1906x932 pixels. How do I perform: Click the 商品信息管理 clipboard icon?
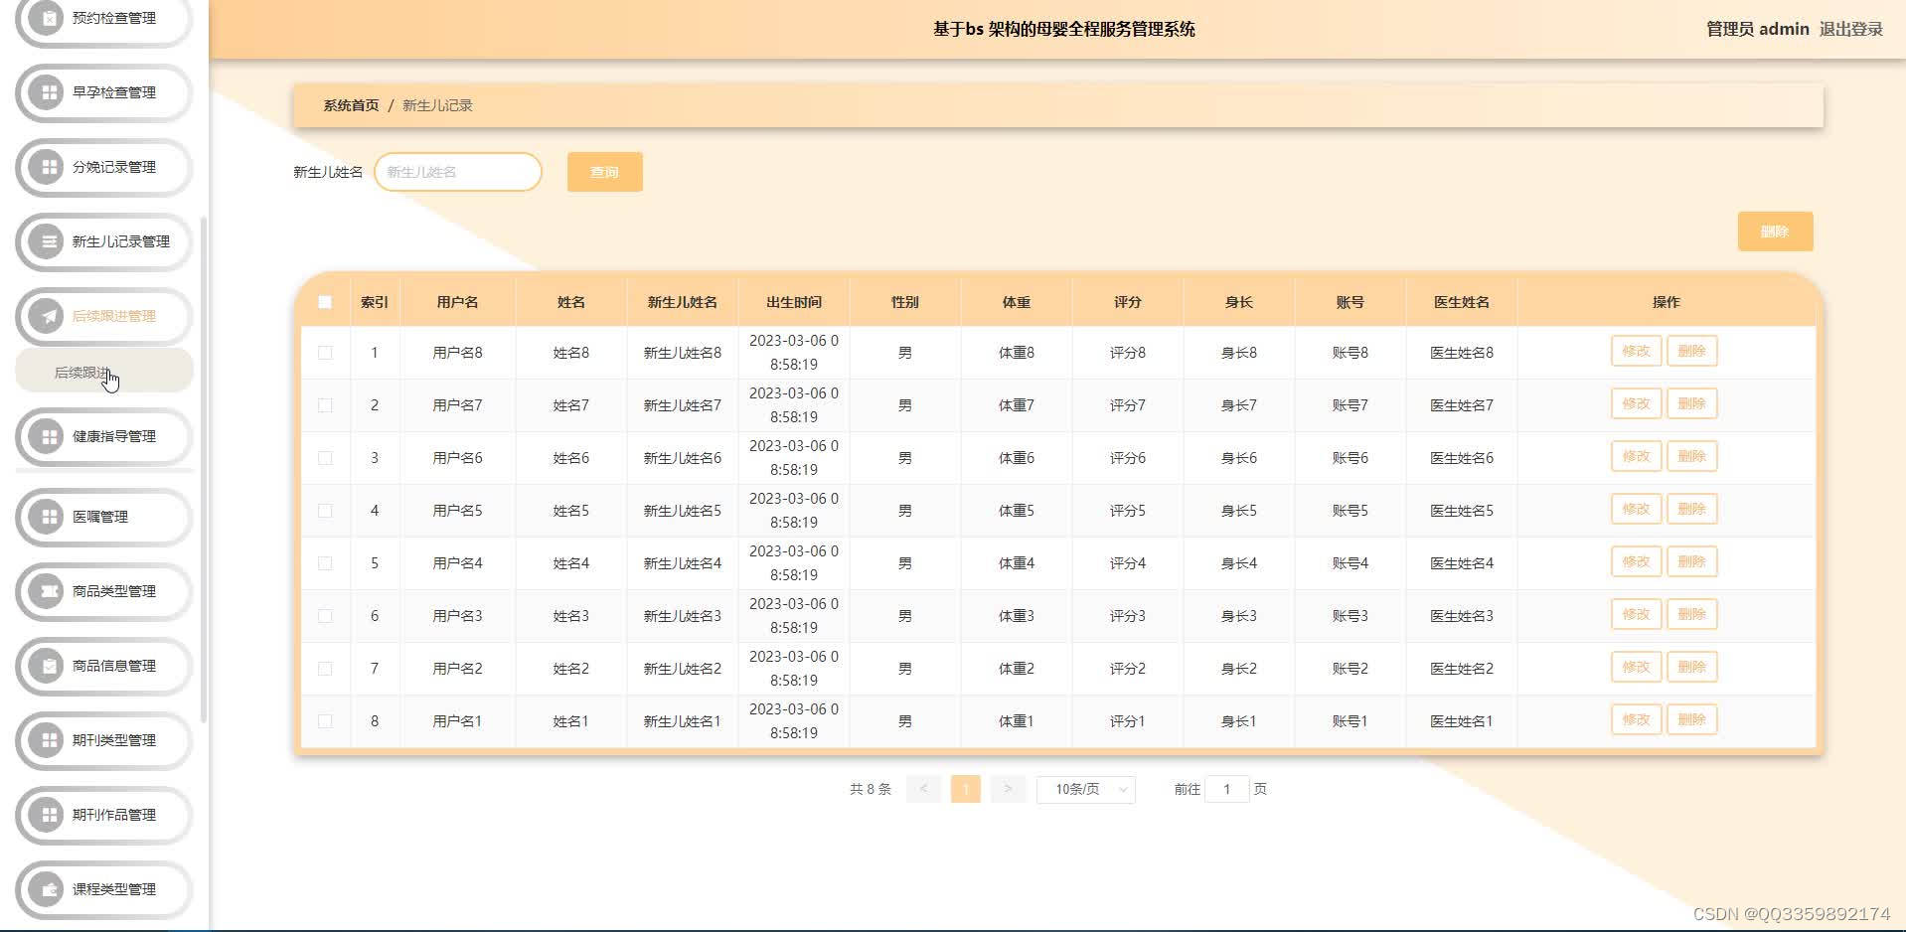48,666
